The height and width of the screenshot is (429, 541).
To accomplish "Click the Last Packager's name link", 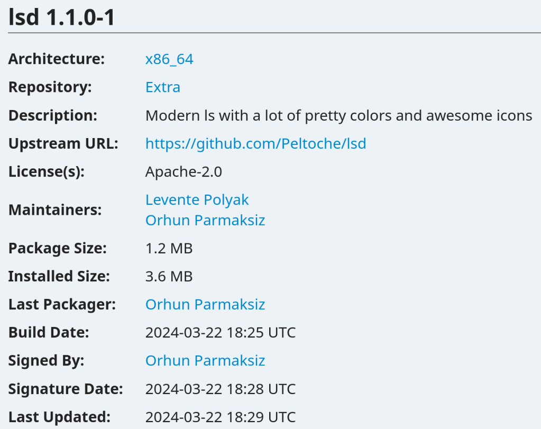I will click(x=205, y=305).
